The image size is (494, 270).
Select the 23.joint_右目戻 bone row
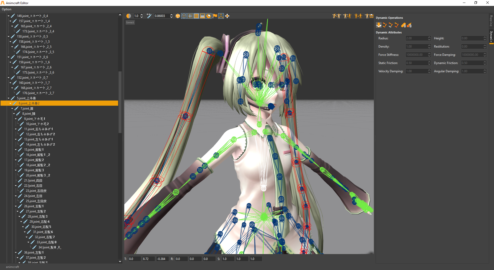[36, 191]
